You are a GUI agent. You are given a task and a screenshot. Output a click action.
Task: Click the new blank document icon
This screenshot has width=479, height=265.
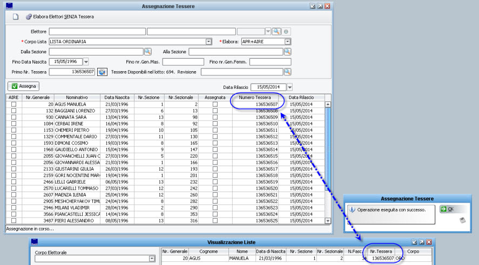tap(16, 17)
